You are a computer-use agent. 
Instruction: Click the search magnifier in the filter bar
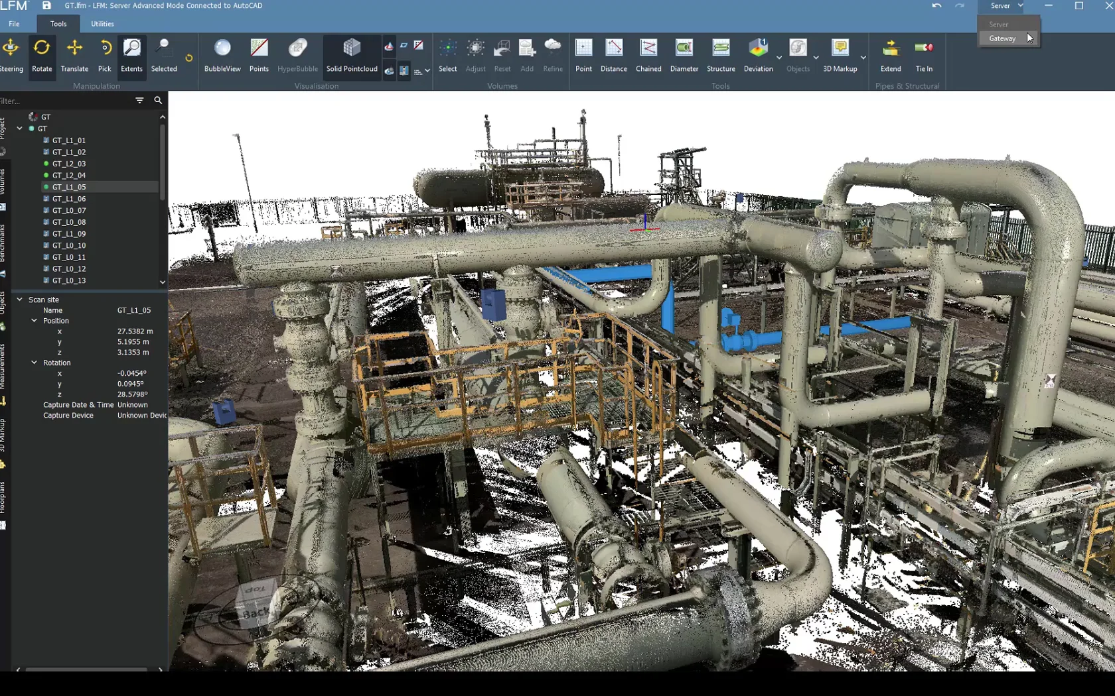point(158,100)
